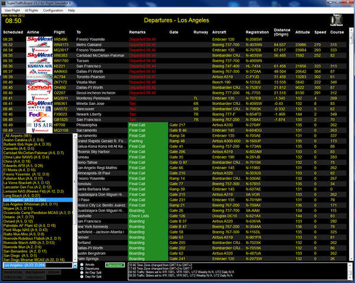Click airline logo for flight GB1625
The height and width of the screenshot is (283, 355).
[x=40, y=120]
